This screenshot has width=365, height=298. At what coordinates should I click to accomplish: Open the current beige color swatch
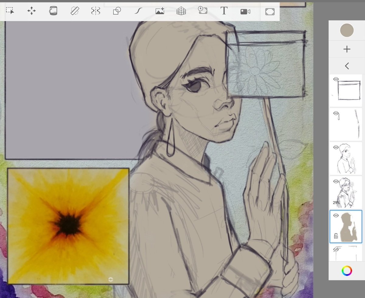pos(347,30)
